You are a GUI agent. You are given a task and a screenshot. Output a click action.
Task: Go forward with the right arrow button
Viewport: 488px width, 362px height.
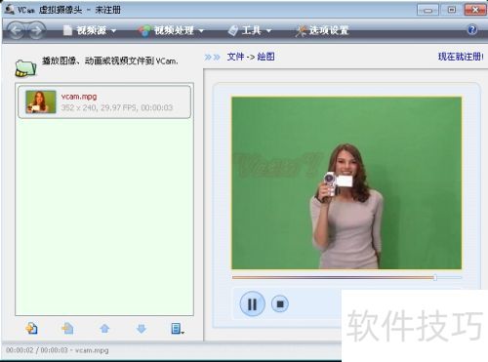click(36, 30)
